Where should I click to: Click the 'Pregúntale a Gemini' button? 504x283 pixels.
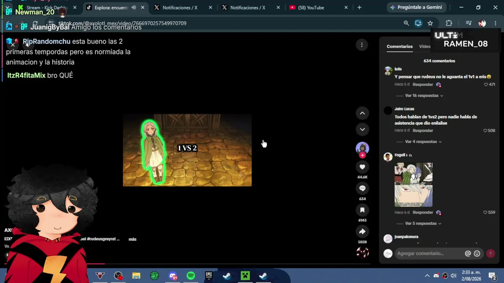[x=417, y=7]
